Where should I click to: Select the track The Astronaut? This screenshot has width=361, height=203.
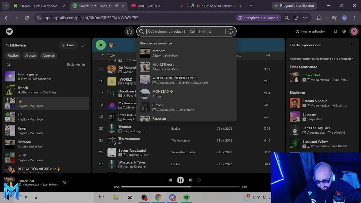(x=129, y=138)
